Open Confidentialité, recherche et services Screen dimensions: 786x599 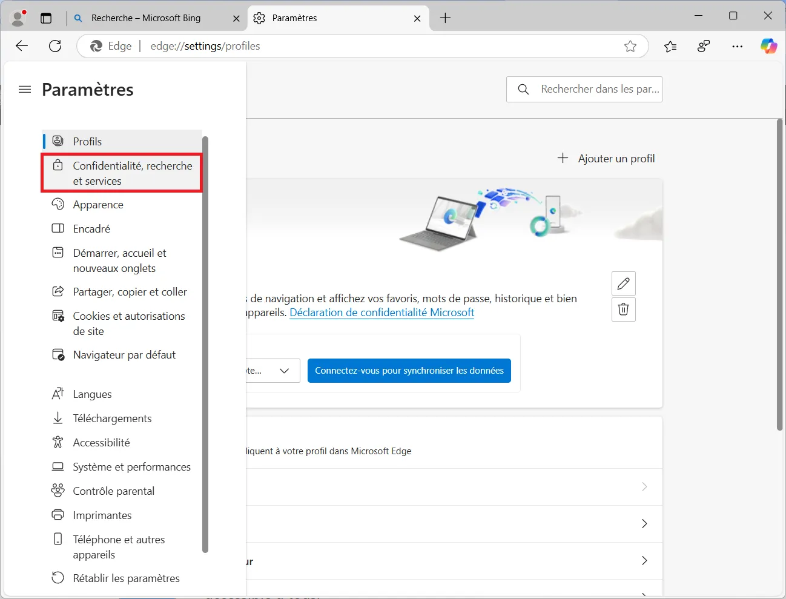[x=122, y=173]
